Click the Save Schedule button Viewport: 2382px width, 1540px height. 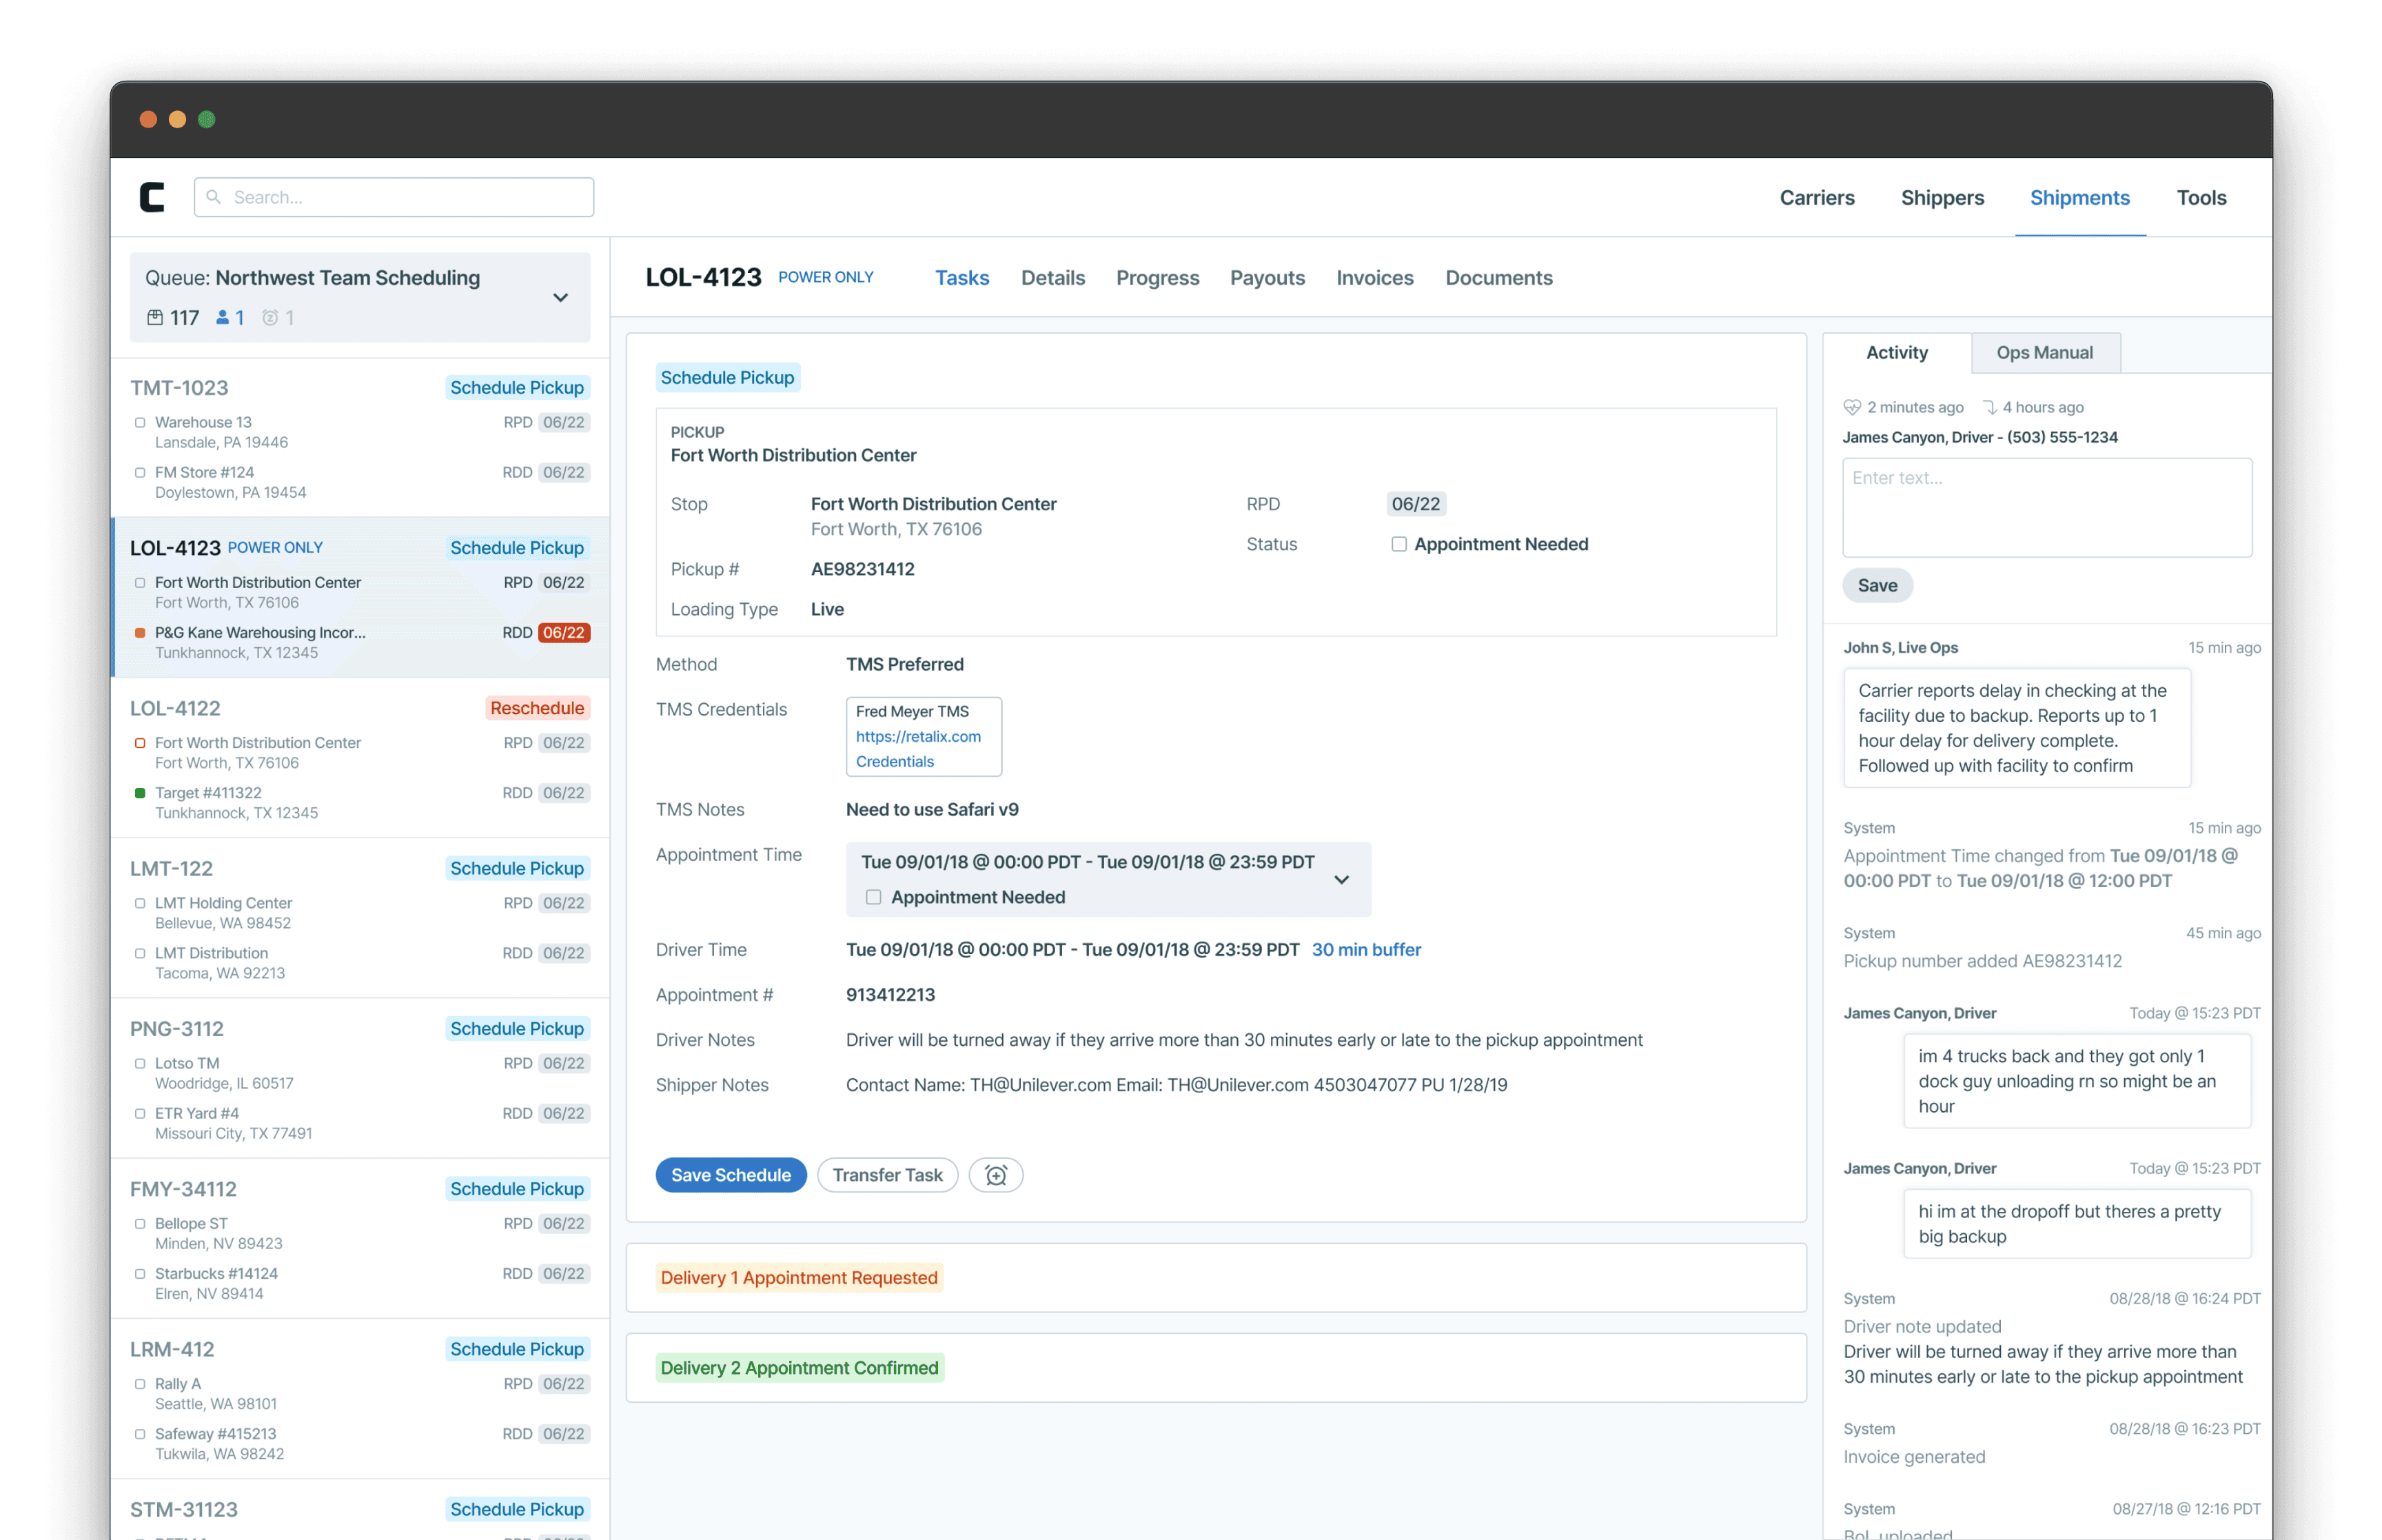731,1175
